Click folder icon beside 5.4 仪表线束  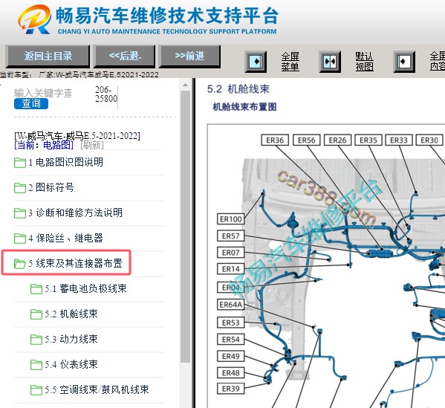pos(36,365)
